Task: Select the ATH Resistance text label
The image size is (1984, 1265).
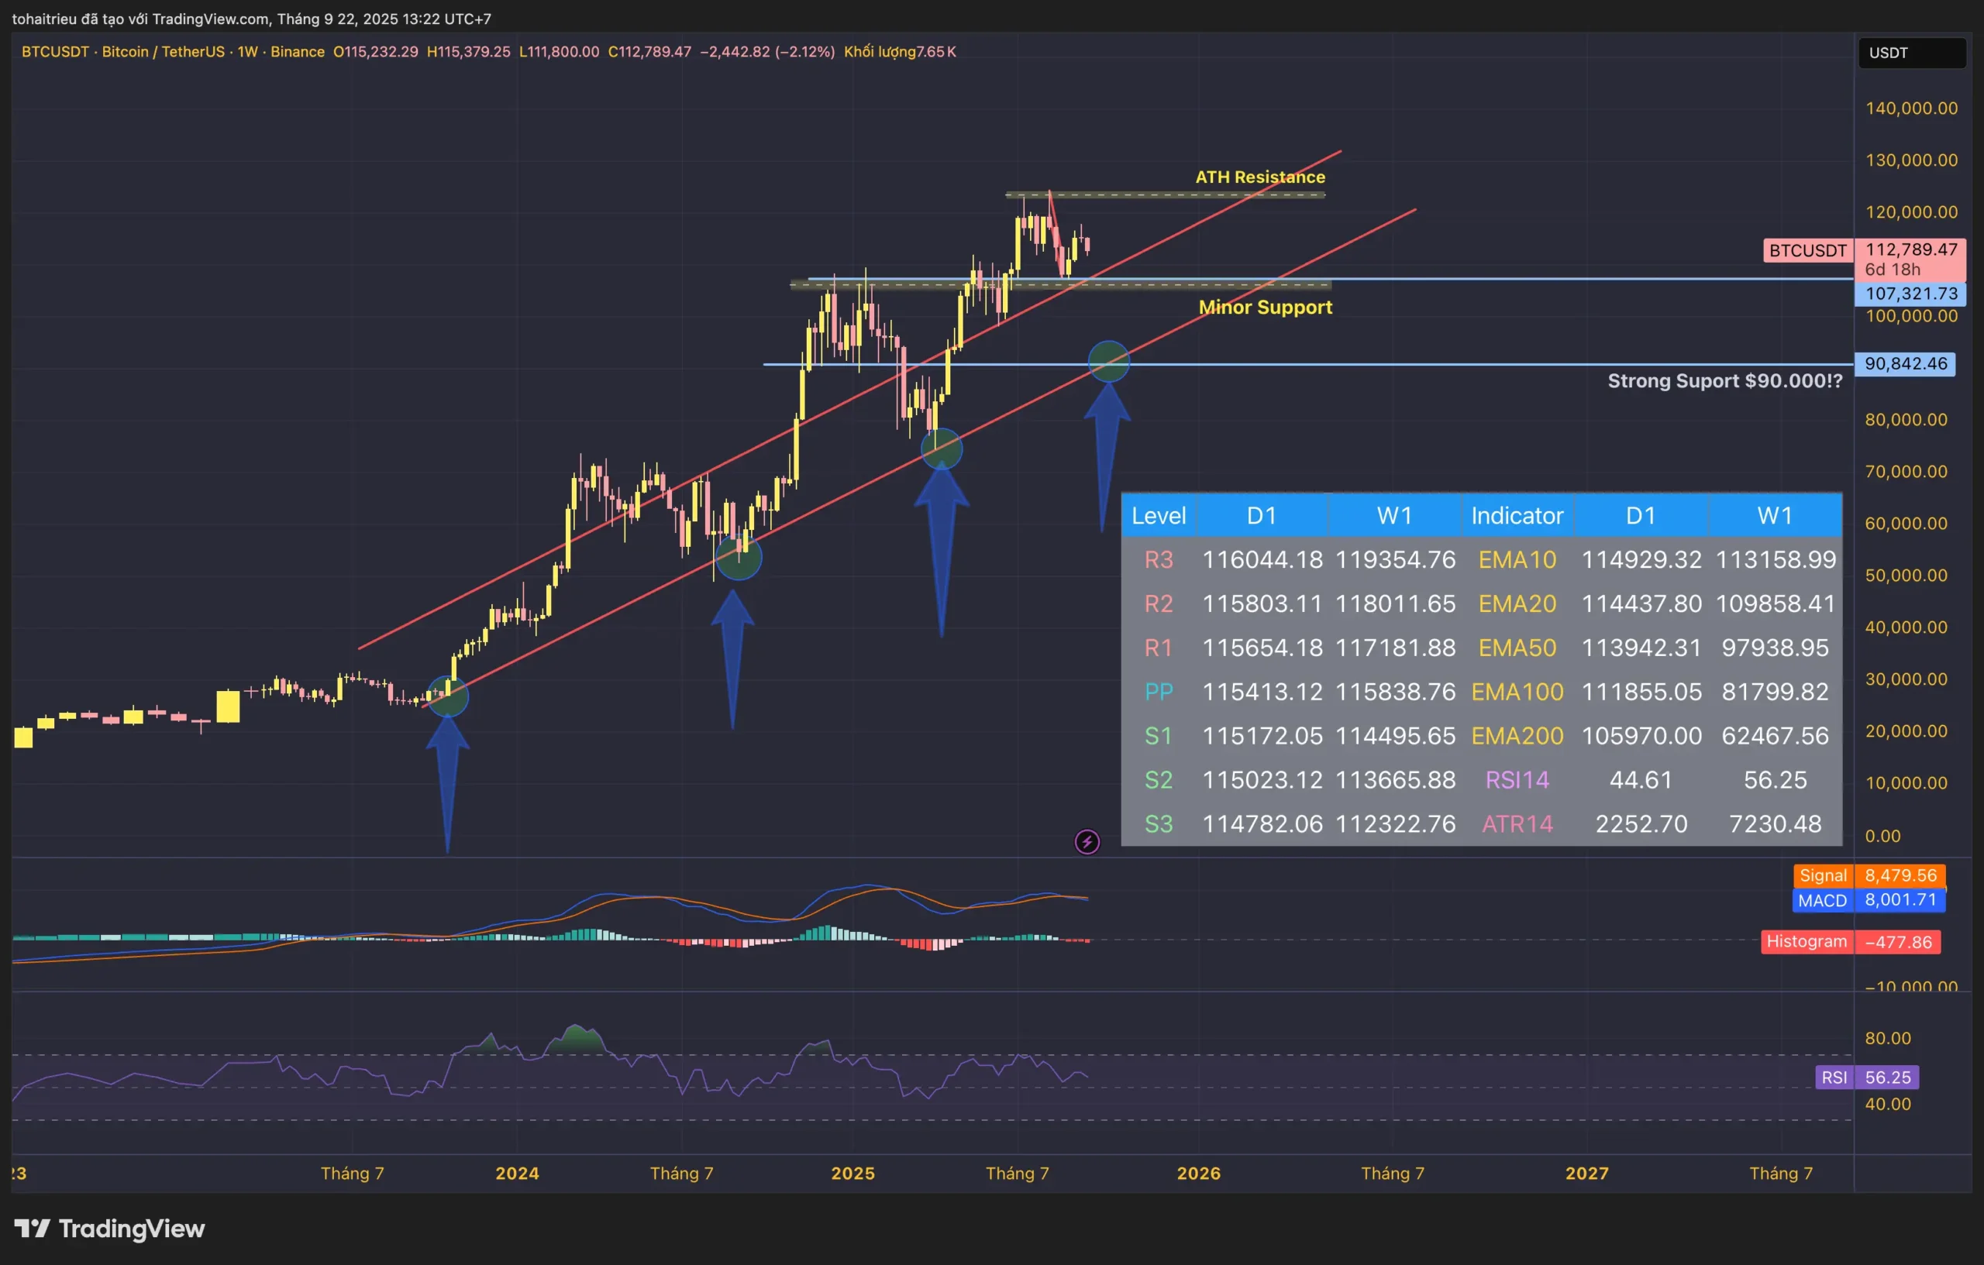Action: click(x=1260, y=177)
